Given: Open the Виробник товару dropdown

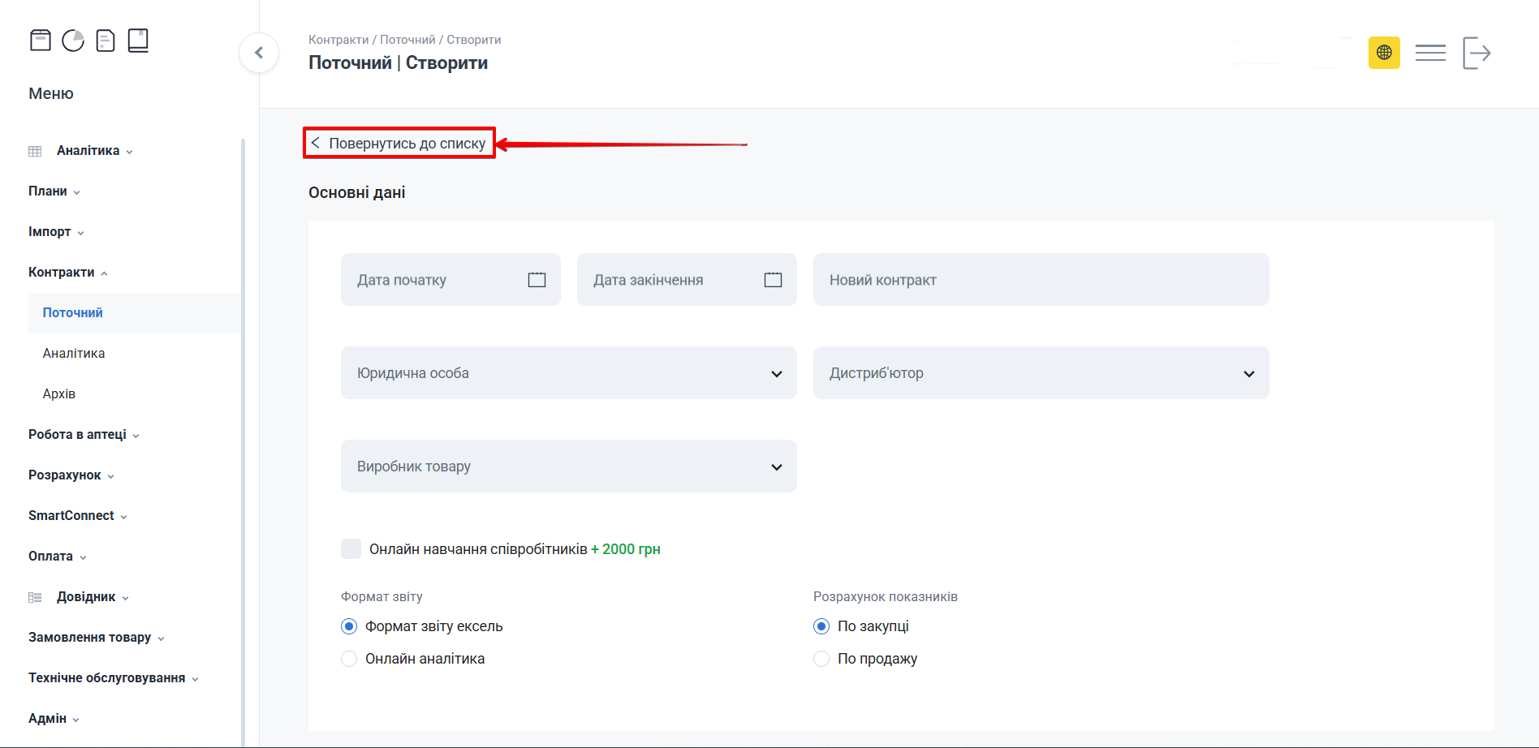Looking at the screenshot, I should 568,466.
